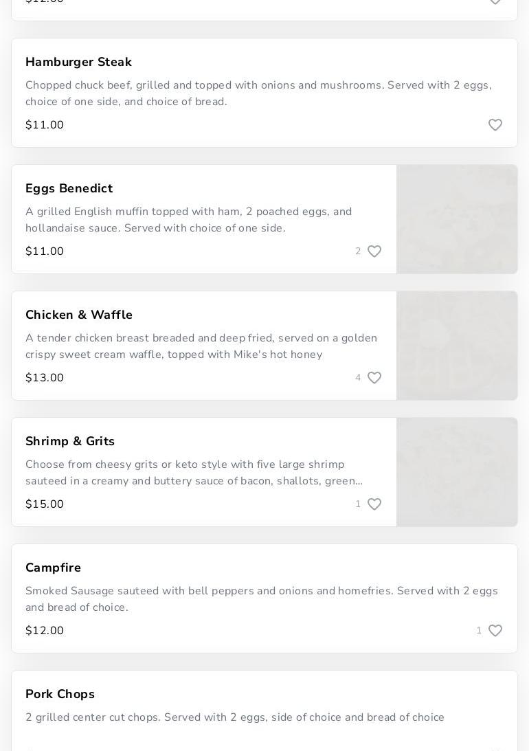Click the $15.00 Shrimp & Grits price

45,504
